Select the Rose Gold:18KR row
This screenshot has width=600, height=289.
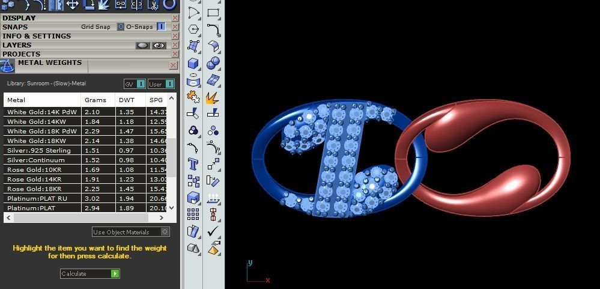coord(85,189)
